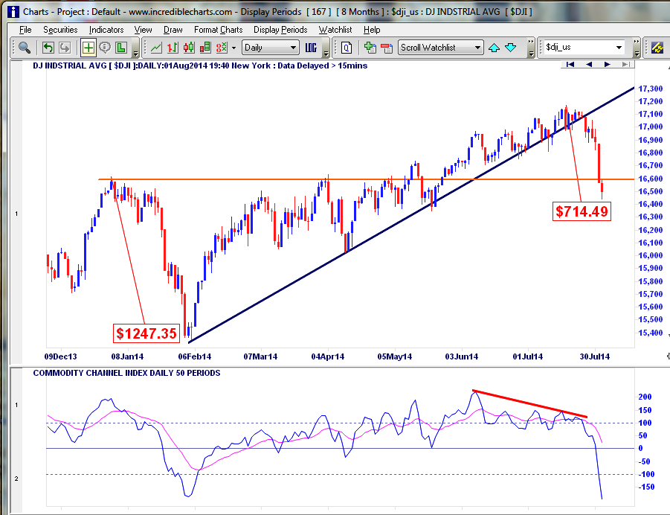Toggle the green legend icon

tap(121, 48)
